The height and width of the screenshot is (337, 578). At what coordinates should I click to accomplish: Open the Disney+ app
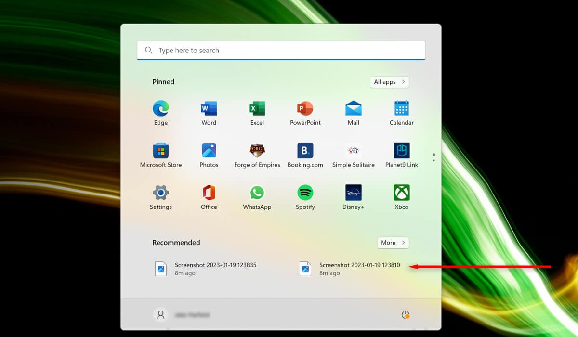click(354, 193)
